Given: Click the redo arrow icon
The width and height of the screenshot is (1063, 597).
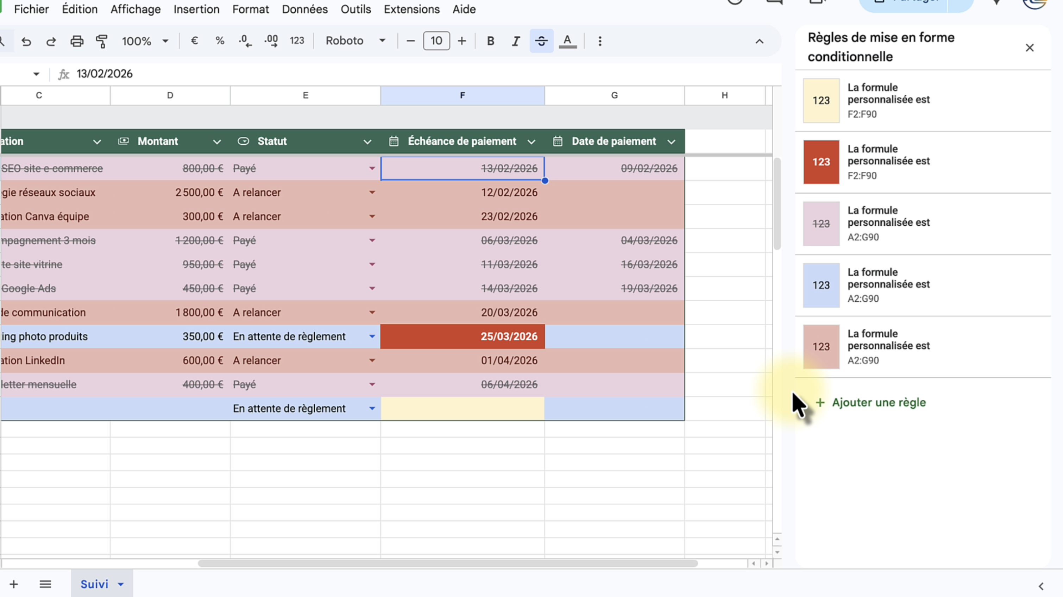Looking at the screenshot, I should 51,41.
